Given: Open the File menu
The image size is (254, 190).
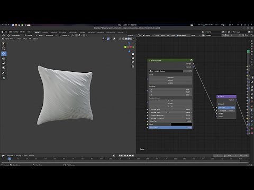Looking at the screenshot, I should coord(6,32).
